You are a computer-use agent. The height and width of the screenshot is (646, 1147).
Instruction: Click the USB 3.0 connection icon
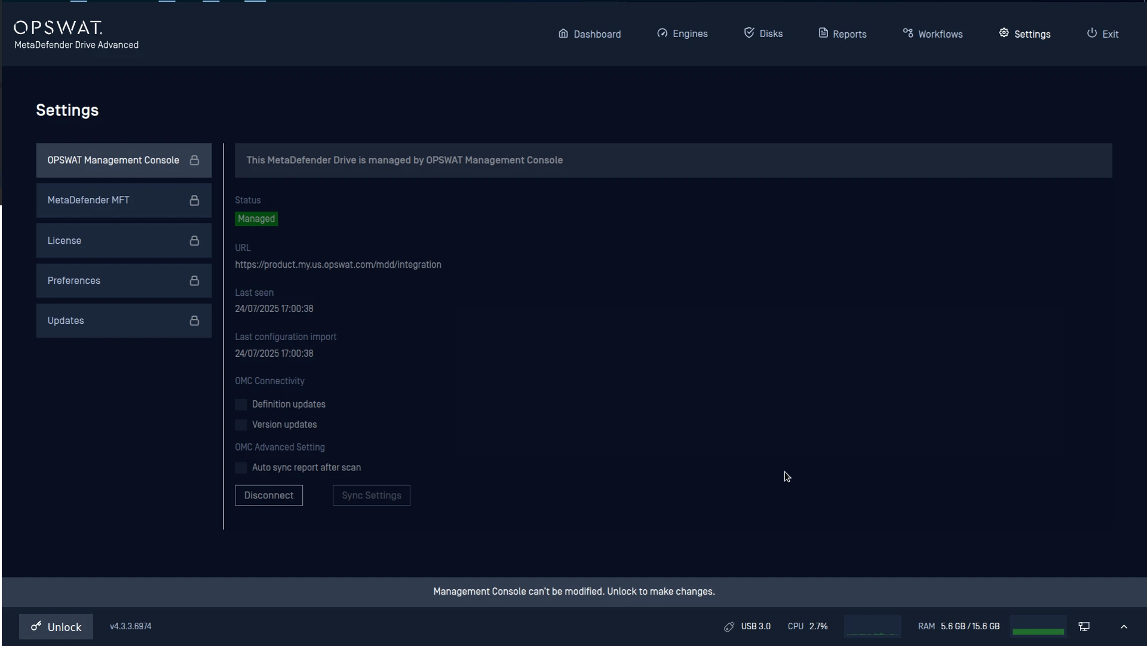(729, 627)
